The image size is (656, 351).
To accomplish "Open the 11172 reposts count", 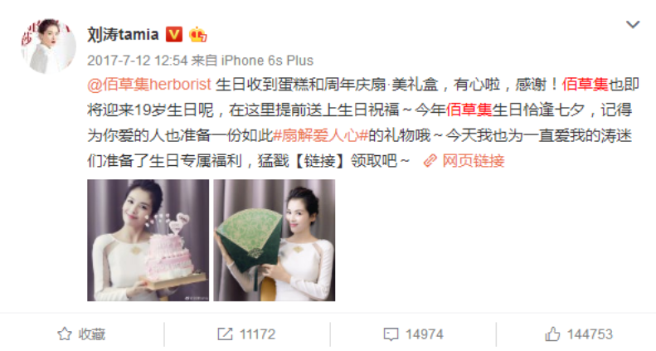I will coord(257,334).
